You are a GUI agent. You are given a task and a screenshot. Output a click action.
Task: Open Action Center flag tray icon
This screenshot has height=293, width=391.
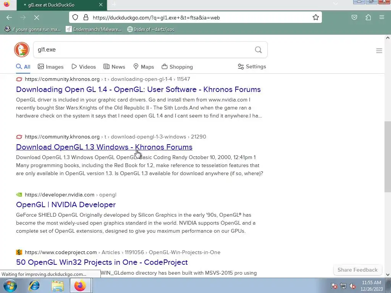(334, 286)
